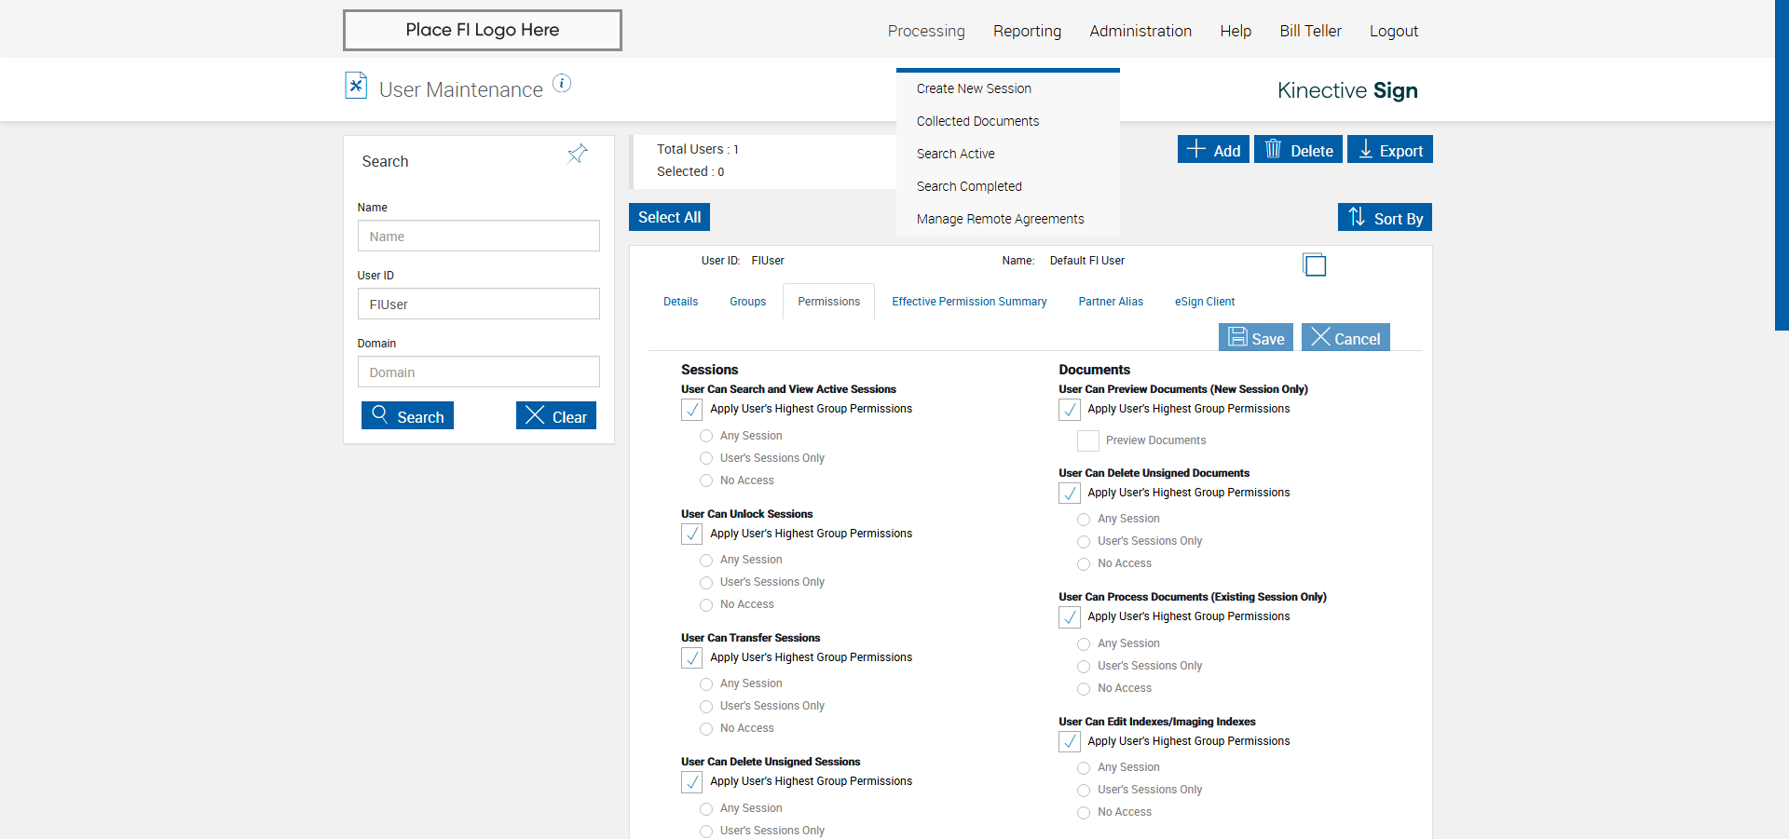Click the Add user plus button

click(x=1213, y=150)
